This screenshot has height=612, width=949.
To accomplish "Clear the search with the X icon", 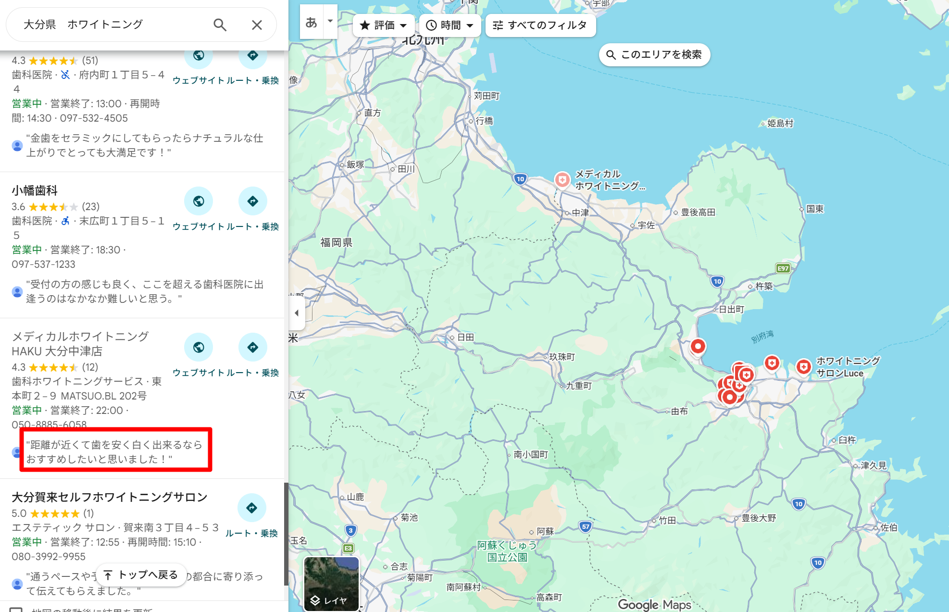I will pyautogui.click(x=257, y=25).
